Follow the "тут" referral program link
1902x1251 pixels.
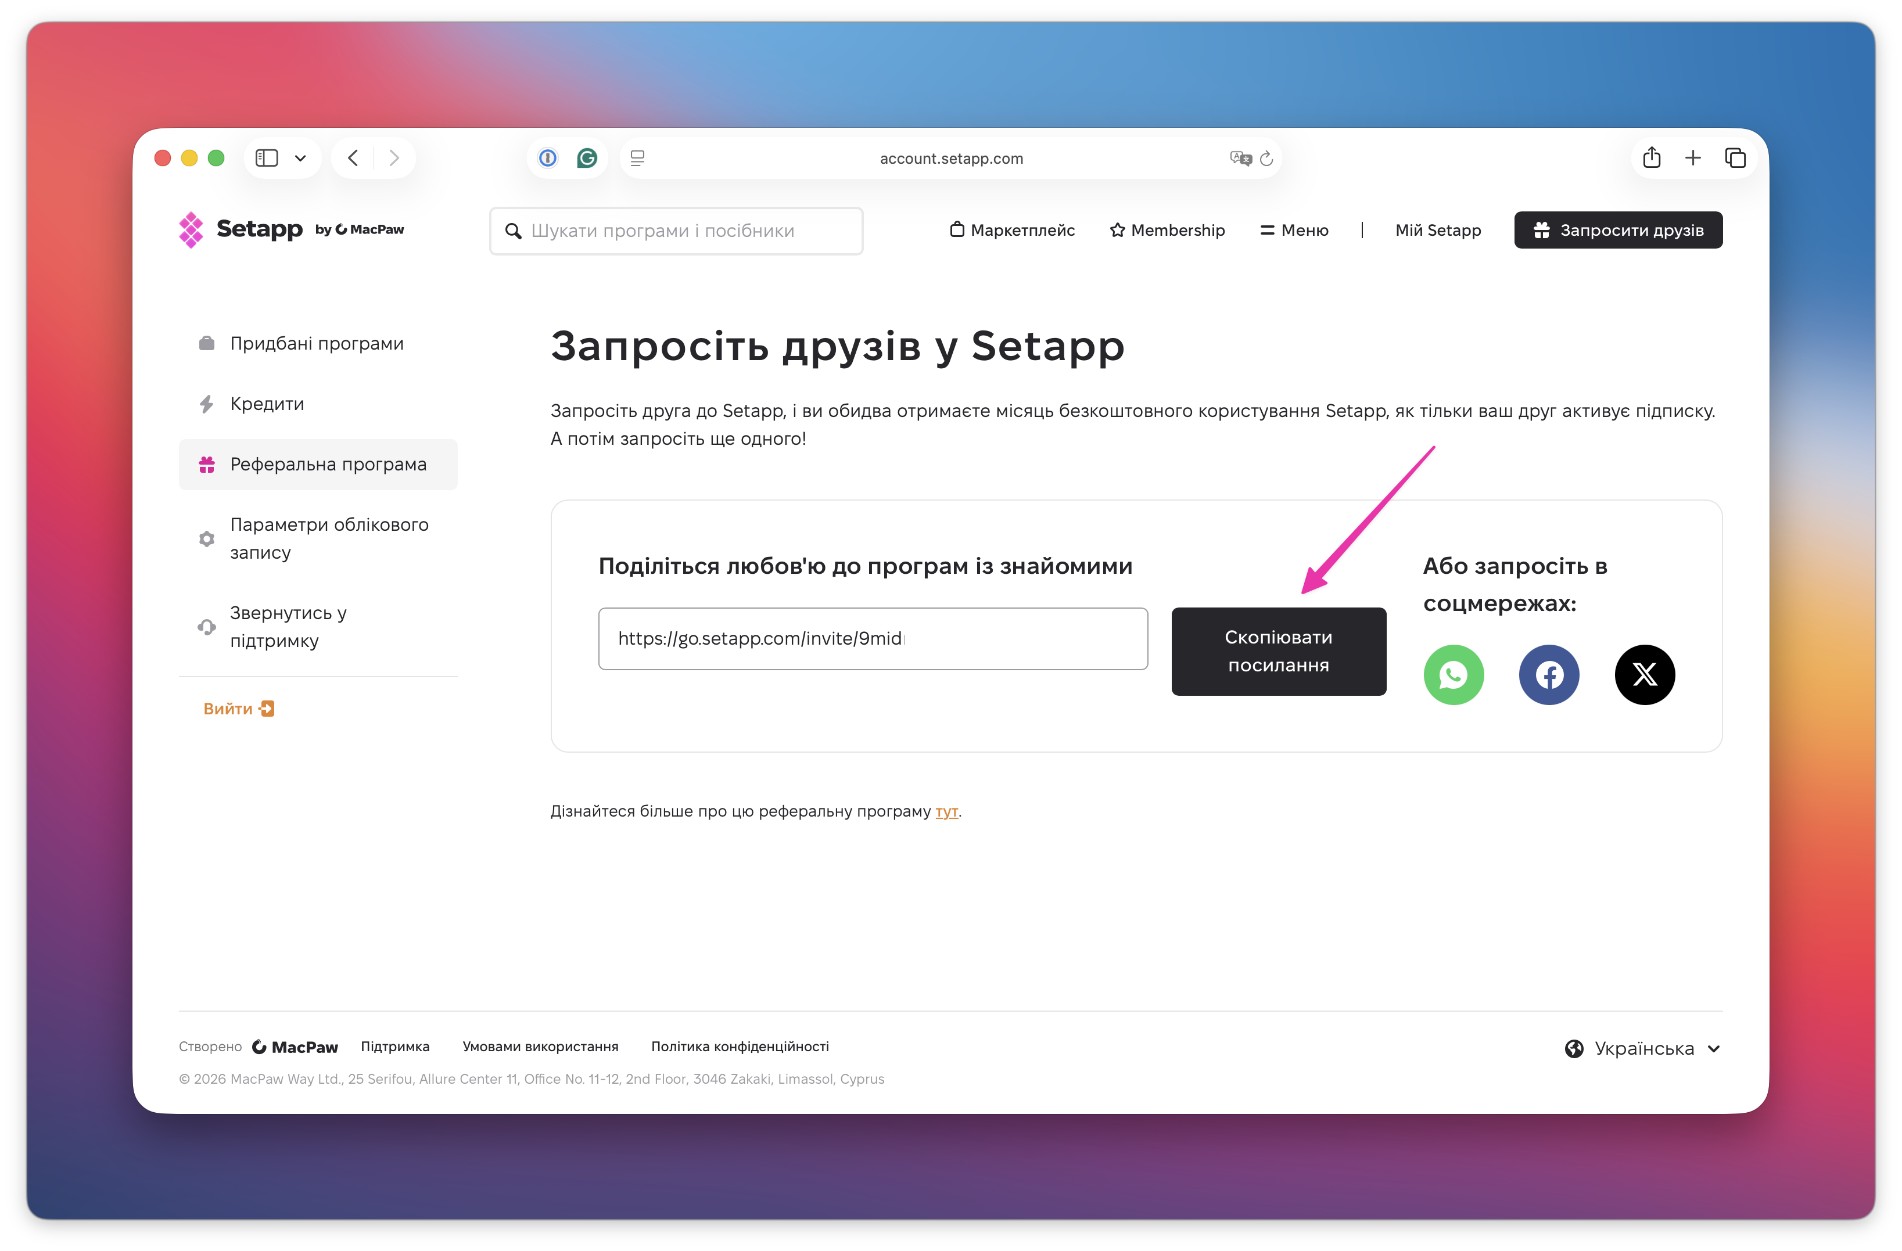tap(946, 811)
